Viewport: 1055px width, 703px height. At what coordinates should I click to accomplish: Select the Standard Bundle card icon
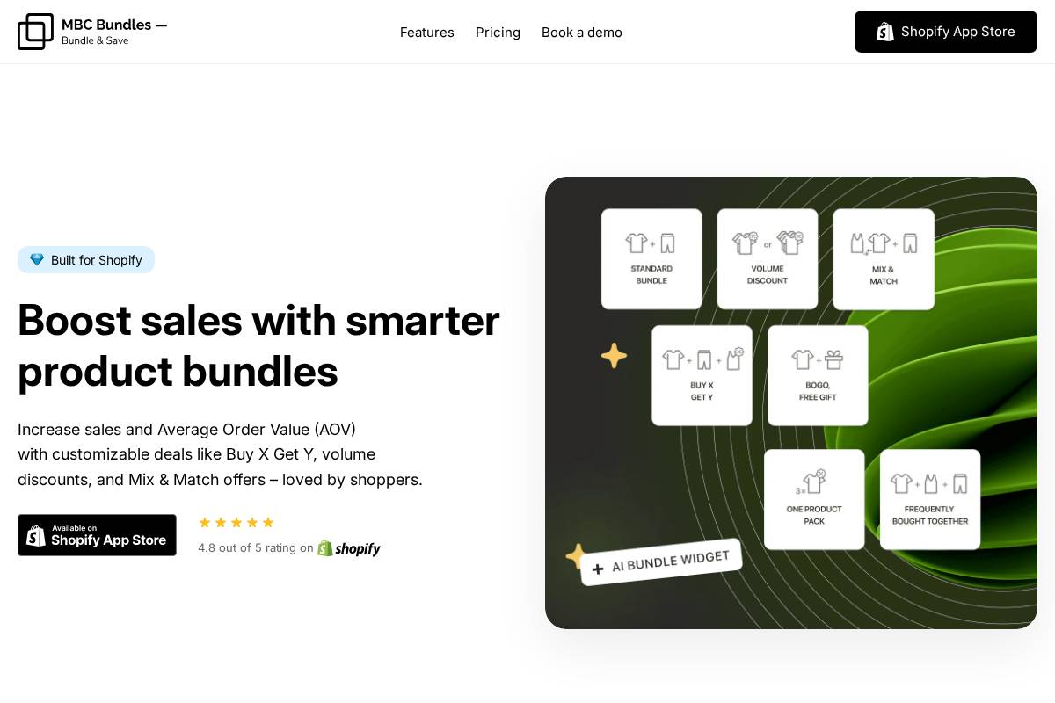tap(651, 243)
